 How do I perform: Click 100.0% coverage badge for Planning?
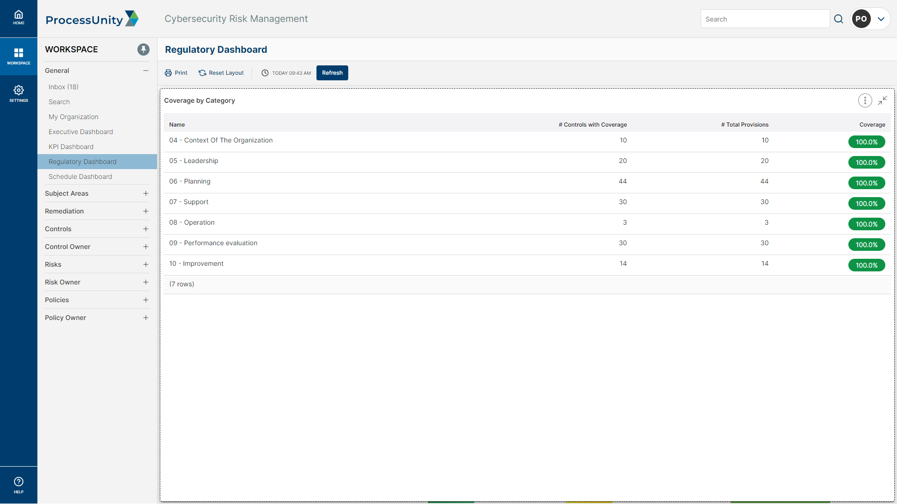pos(867,183)
